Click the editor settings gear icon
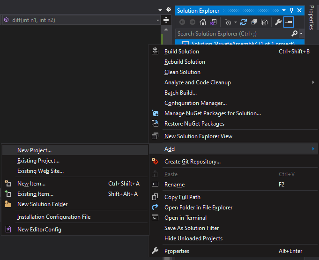The height and width of the screenshot is (260, 319). pos(169,9)
